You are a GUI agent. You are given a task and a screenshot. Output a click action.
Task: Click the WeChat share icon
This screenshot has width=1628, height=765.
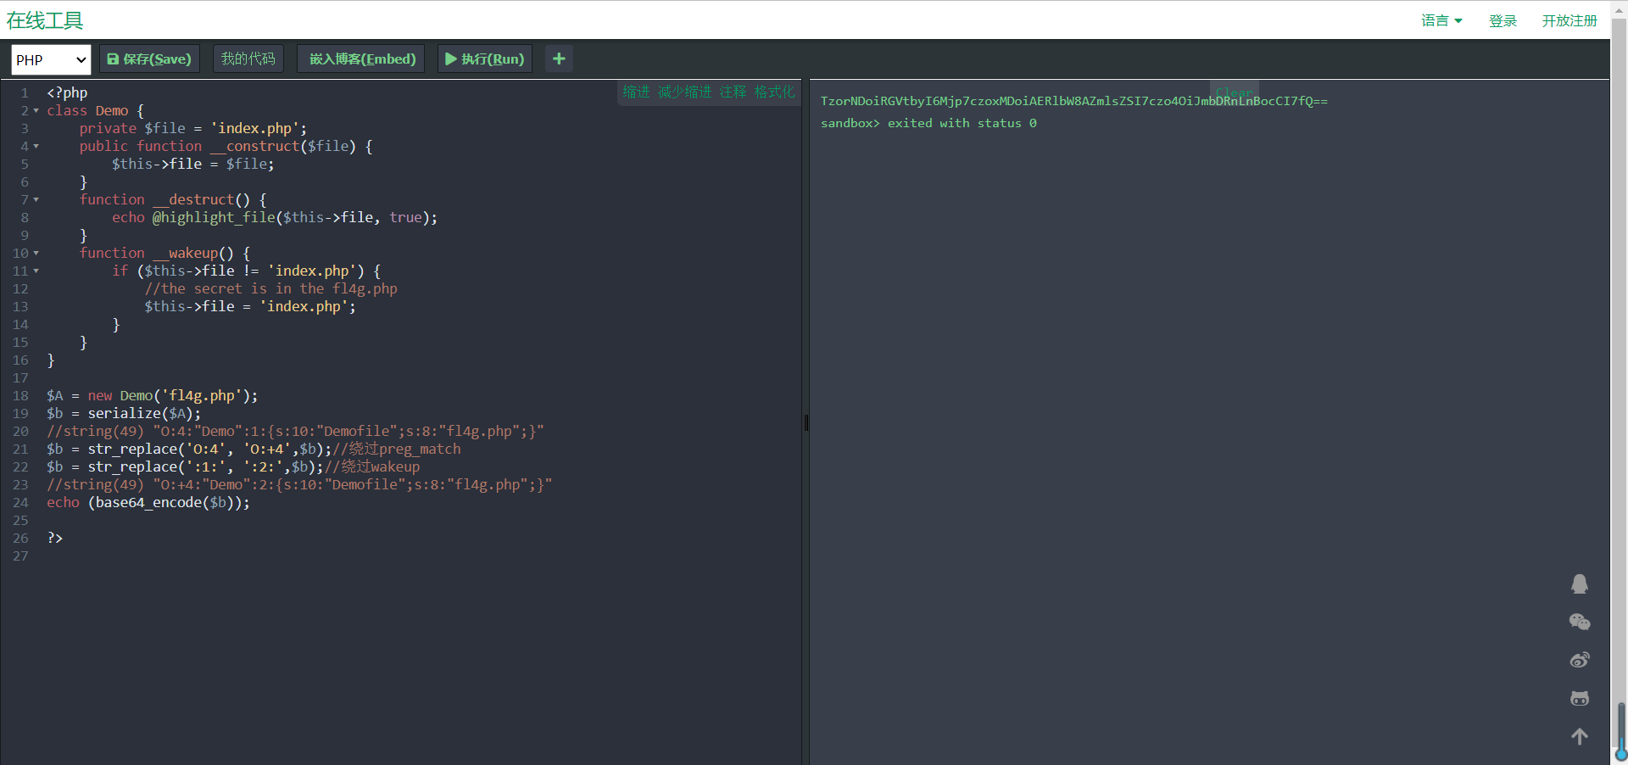(x=1580, y=622)
